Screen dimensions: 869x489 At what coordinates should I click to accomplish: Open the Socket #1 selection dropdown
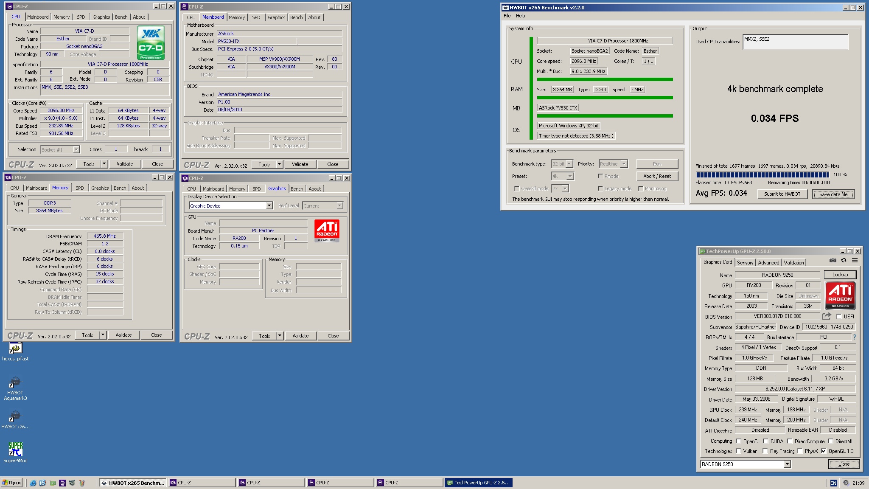(60, 149)
